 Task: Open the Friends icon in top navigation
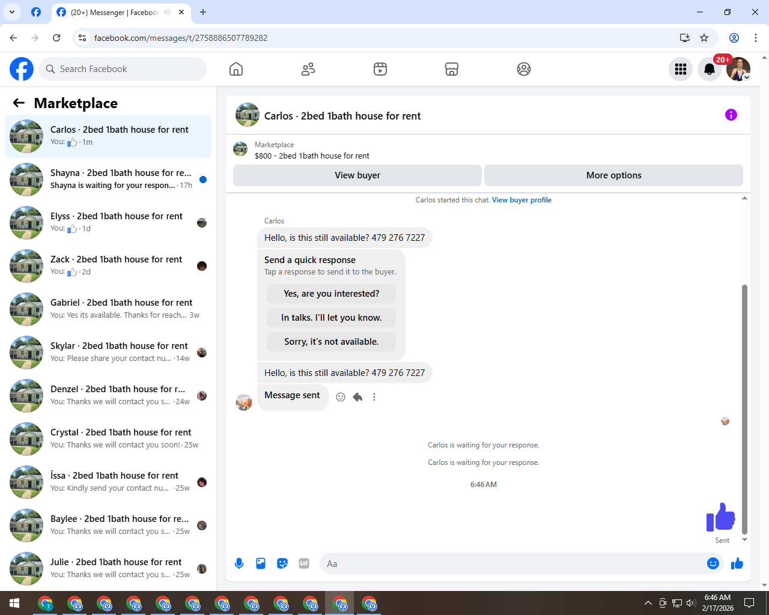tap(308, 69)
